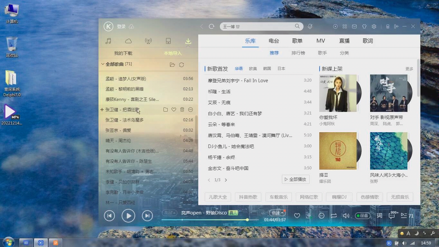This screenshot has width=439, height=247.
Task: Toggle the 丽音 sound effect
Action: pos(362,216)
